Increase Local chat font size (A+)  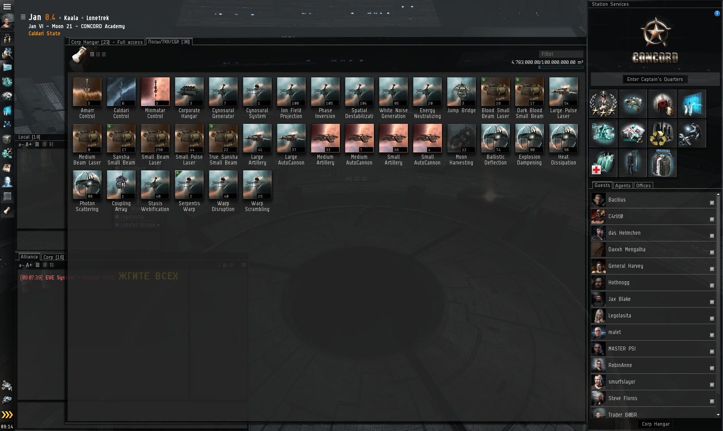[x=29, y=145]
